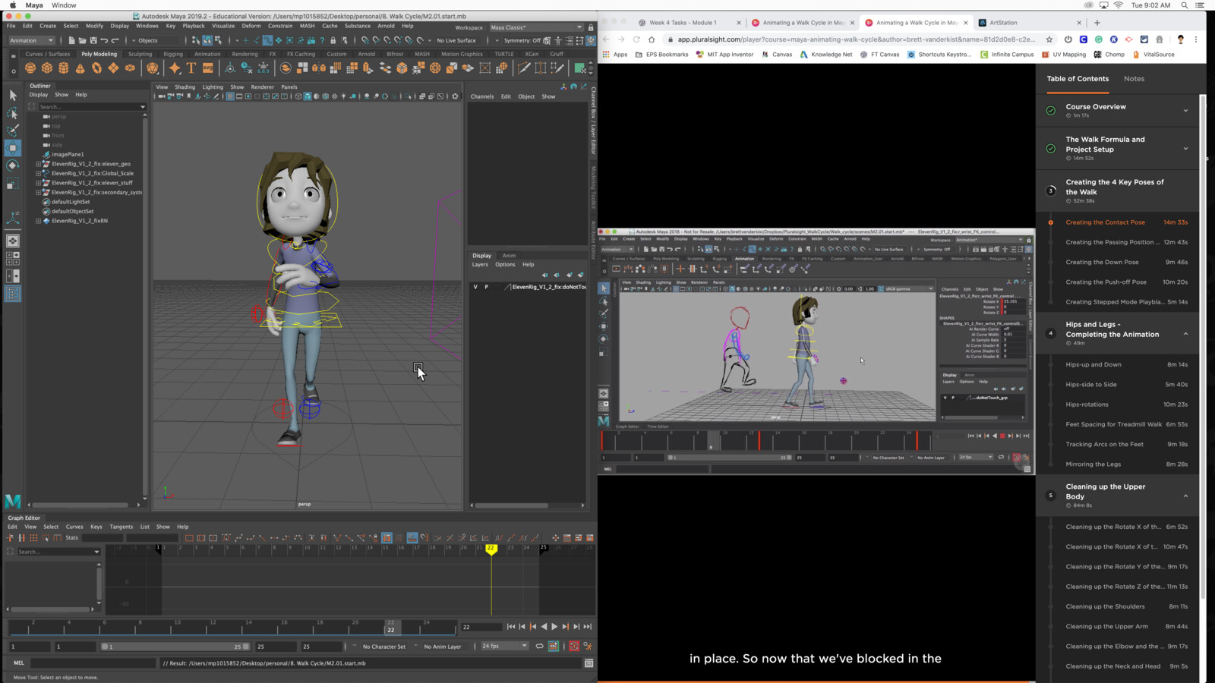Enable snapping in the status line
The width and height of the screenshot is (1215, 683).
tap(246, 39)
